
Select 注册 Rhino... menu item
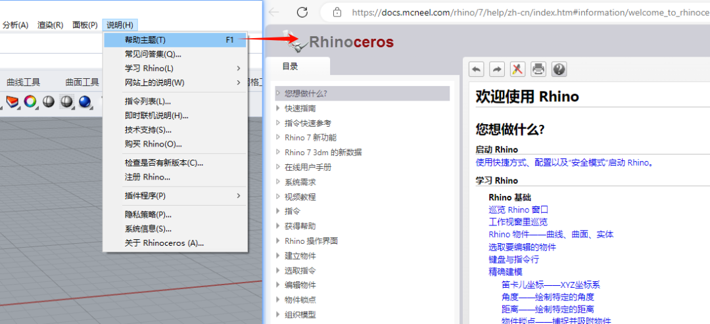[x=176, y=177]
